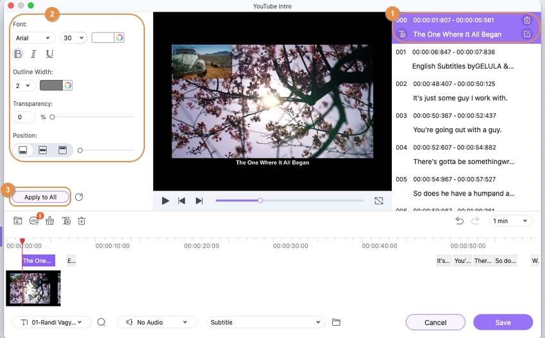Screen dimensions: 545x338
Task: Click the 00:00:30:00 mark on timeline ruler
Action: pyautogui.click(x=290, y=246)
